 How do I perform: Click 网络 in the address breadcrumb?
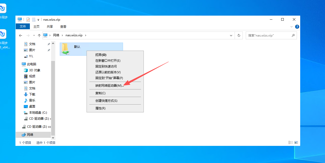tap(56, 35)
